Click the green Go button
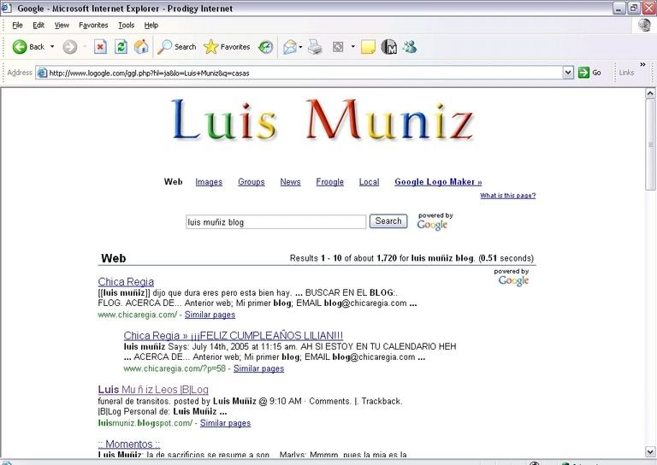Viewport: 657px width, 465px height. tap(589, 73)
